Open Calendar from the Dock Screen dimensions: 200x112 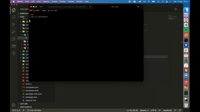pos(186,55)
